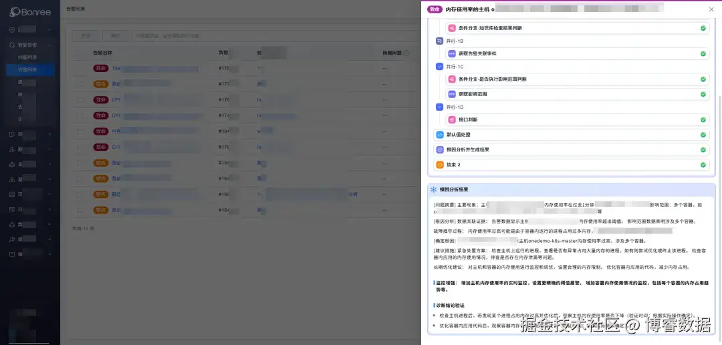Collapse the 并行-1D parallel group
722x345 pixels.
439,107
